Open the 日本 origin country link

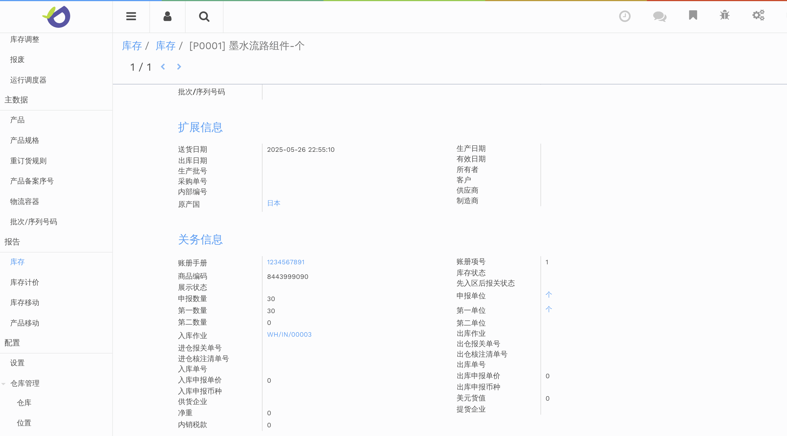pyautogui.click(x=273, y=203)
